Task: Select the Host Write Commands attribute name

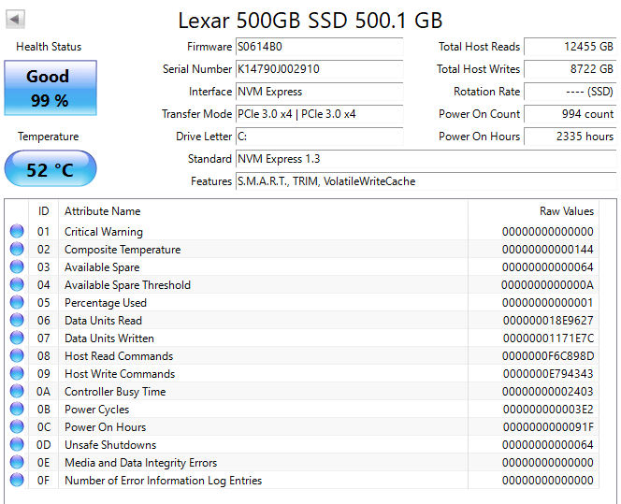Action: 120,374
